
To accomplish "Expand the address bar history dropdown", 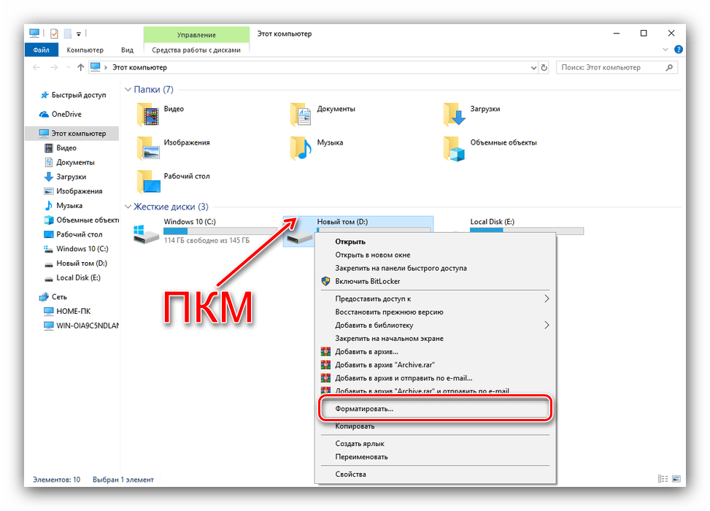I will point(533,68).
